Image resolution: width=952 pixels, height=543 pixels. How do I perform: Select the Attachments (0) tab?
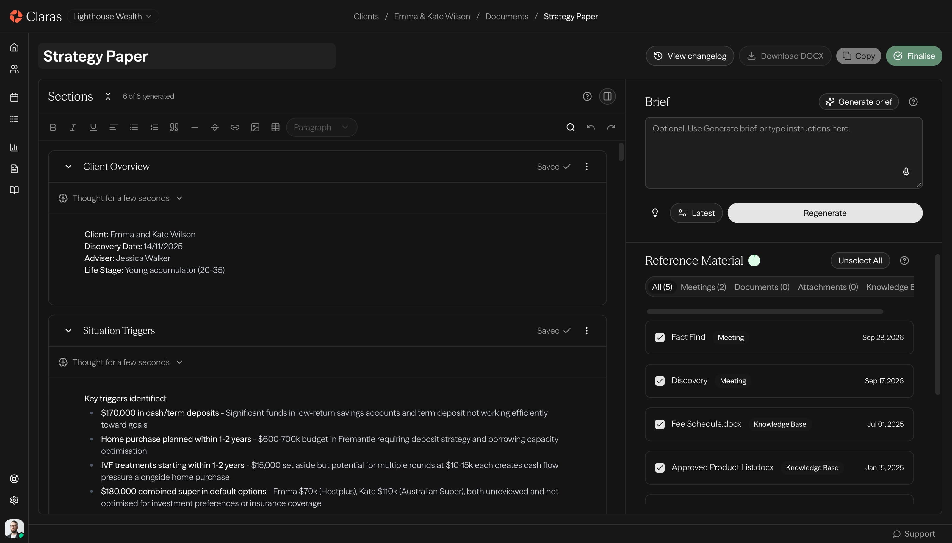(828, 287)
